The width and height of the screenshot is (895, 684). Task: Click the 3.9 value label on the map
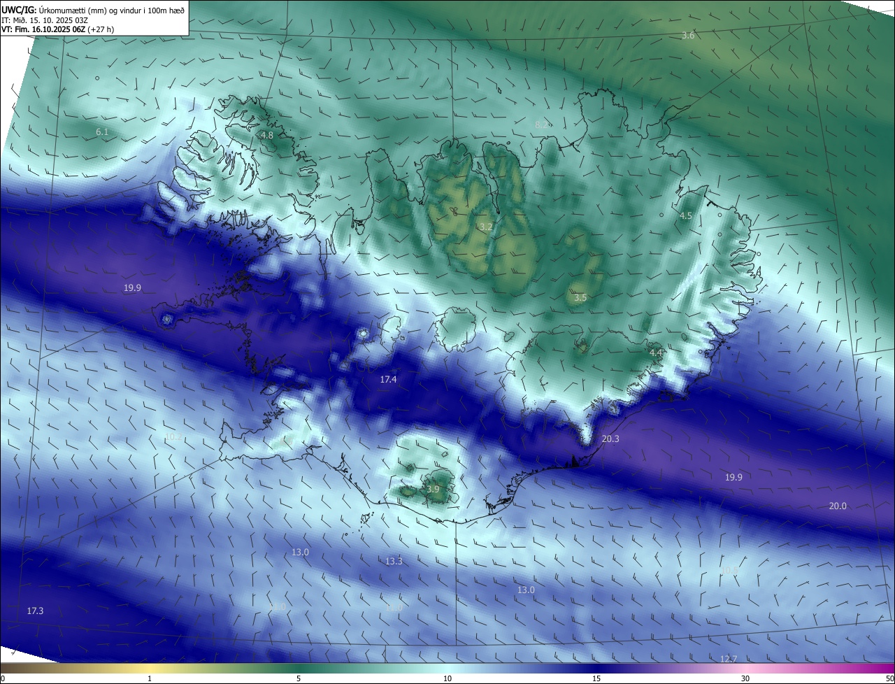(433, 489)
